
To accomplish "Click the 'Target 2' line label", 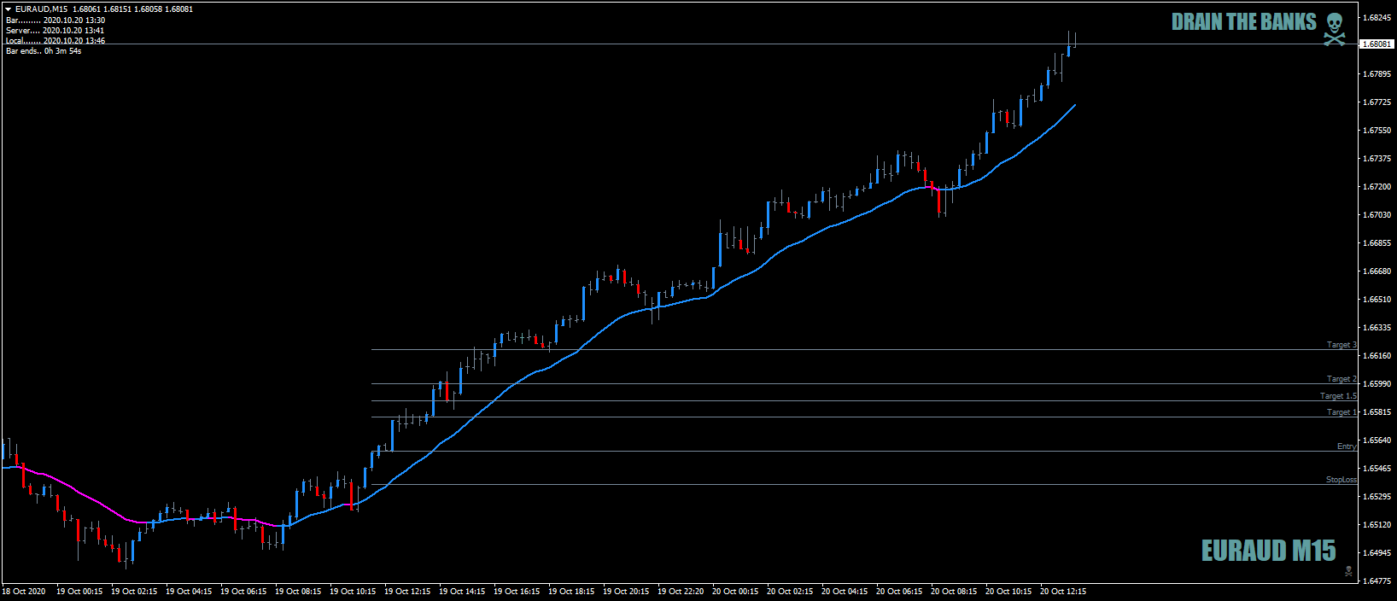I will coord(1341,379).
